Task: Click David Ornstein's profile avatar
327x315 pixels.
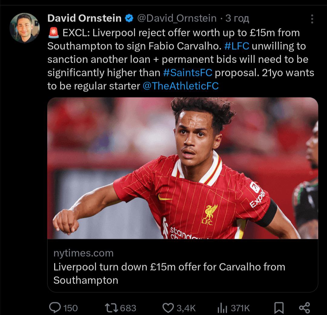Action: [25, 28]
